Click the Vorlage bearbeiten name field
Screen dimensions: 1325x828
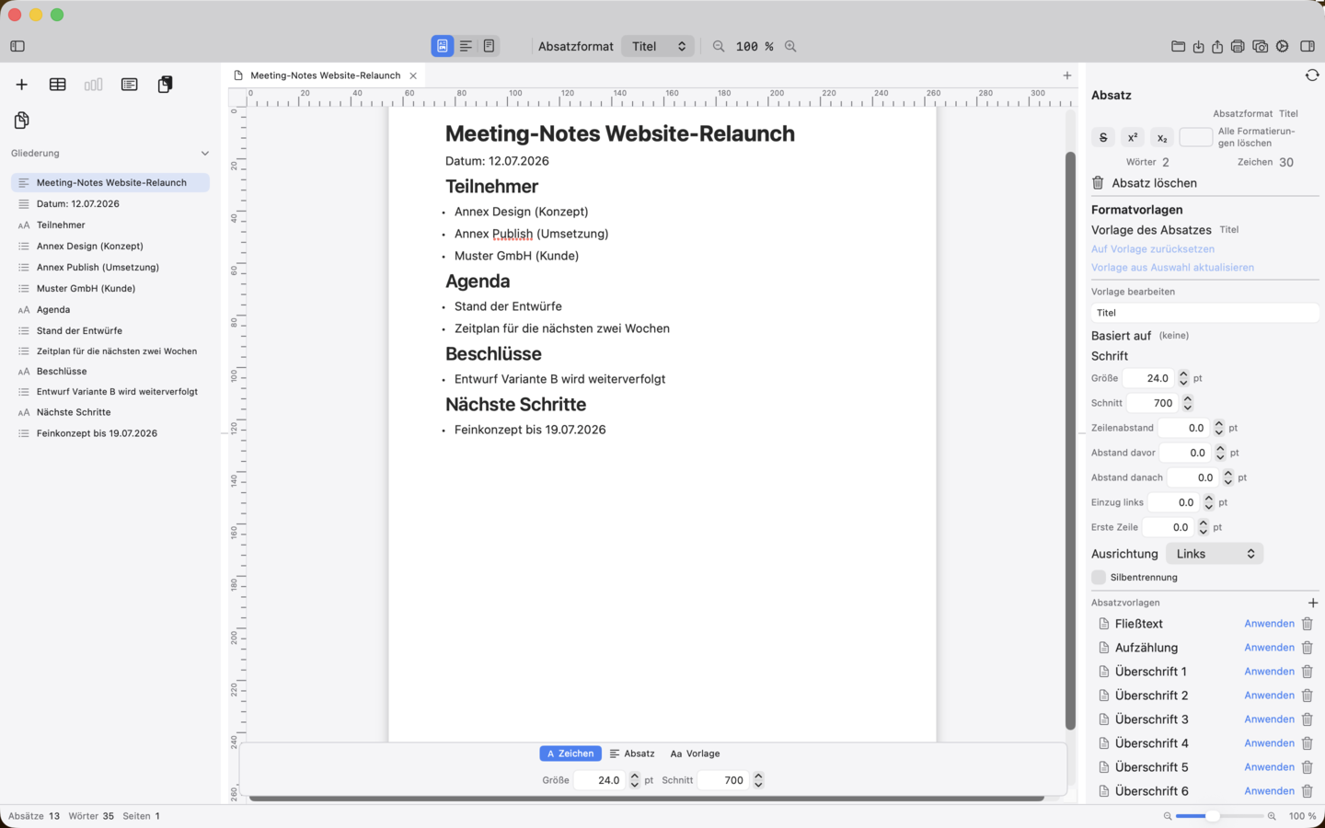coord(1204,313)
